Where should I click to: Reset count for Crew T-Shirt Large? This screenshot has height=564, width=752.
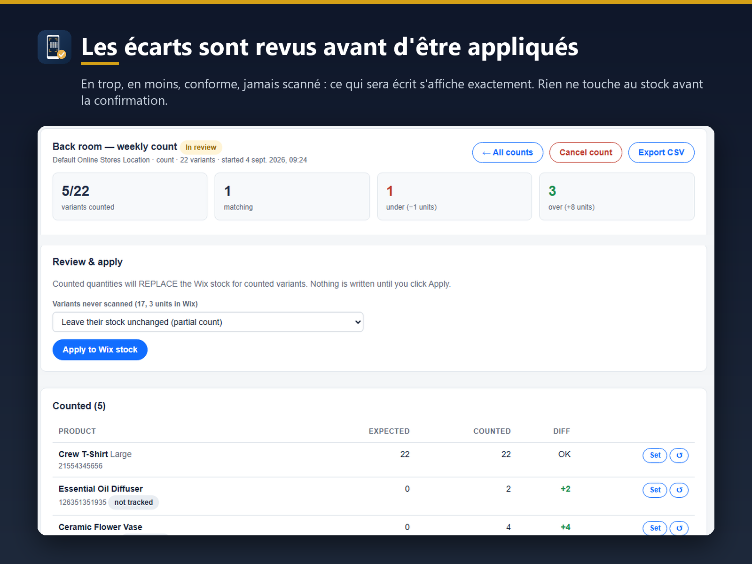click(679, 455)
